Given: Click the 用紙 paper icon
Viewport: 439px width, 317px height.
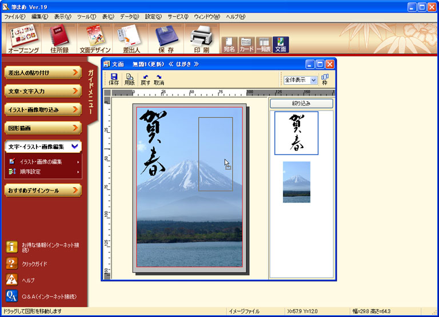Looking at the screenshot, I should pos(130,80).
